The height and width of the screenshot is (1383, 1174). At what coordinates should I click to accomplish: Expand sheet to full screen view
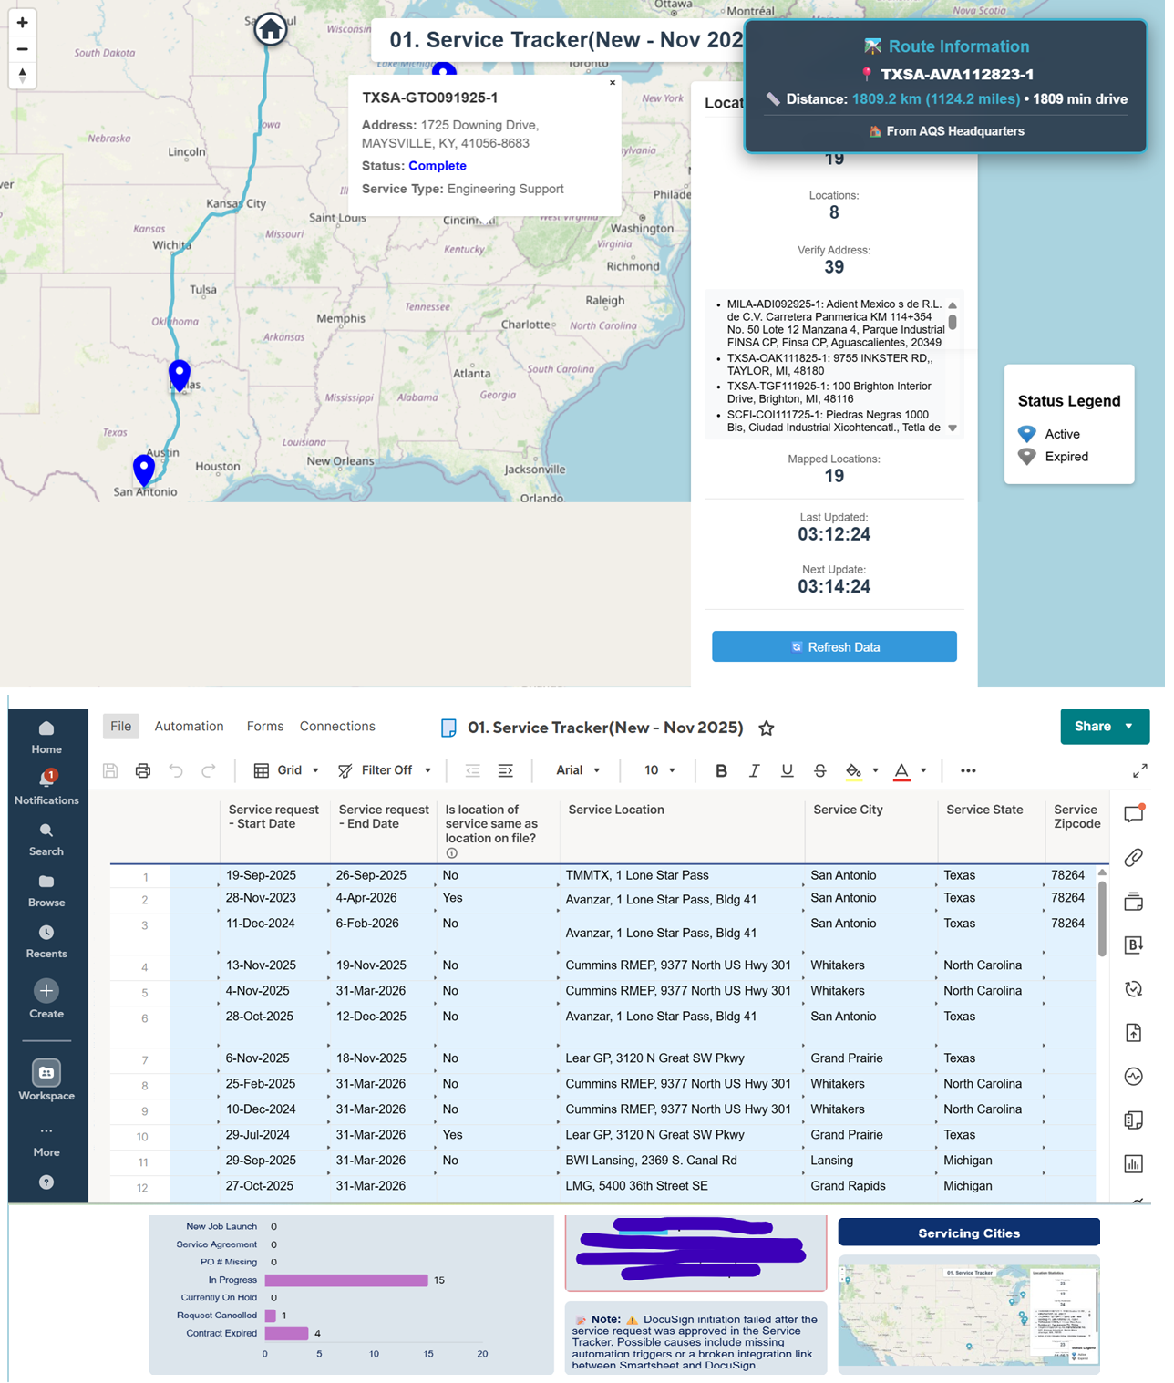(x=1139, y=770)
